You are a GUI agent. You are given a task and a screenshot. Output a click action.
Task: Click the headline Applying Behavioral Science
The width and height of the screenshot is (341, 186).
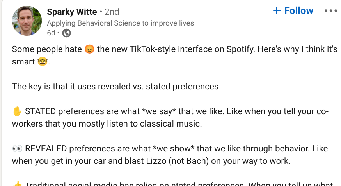point(121,23)
